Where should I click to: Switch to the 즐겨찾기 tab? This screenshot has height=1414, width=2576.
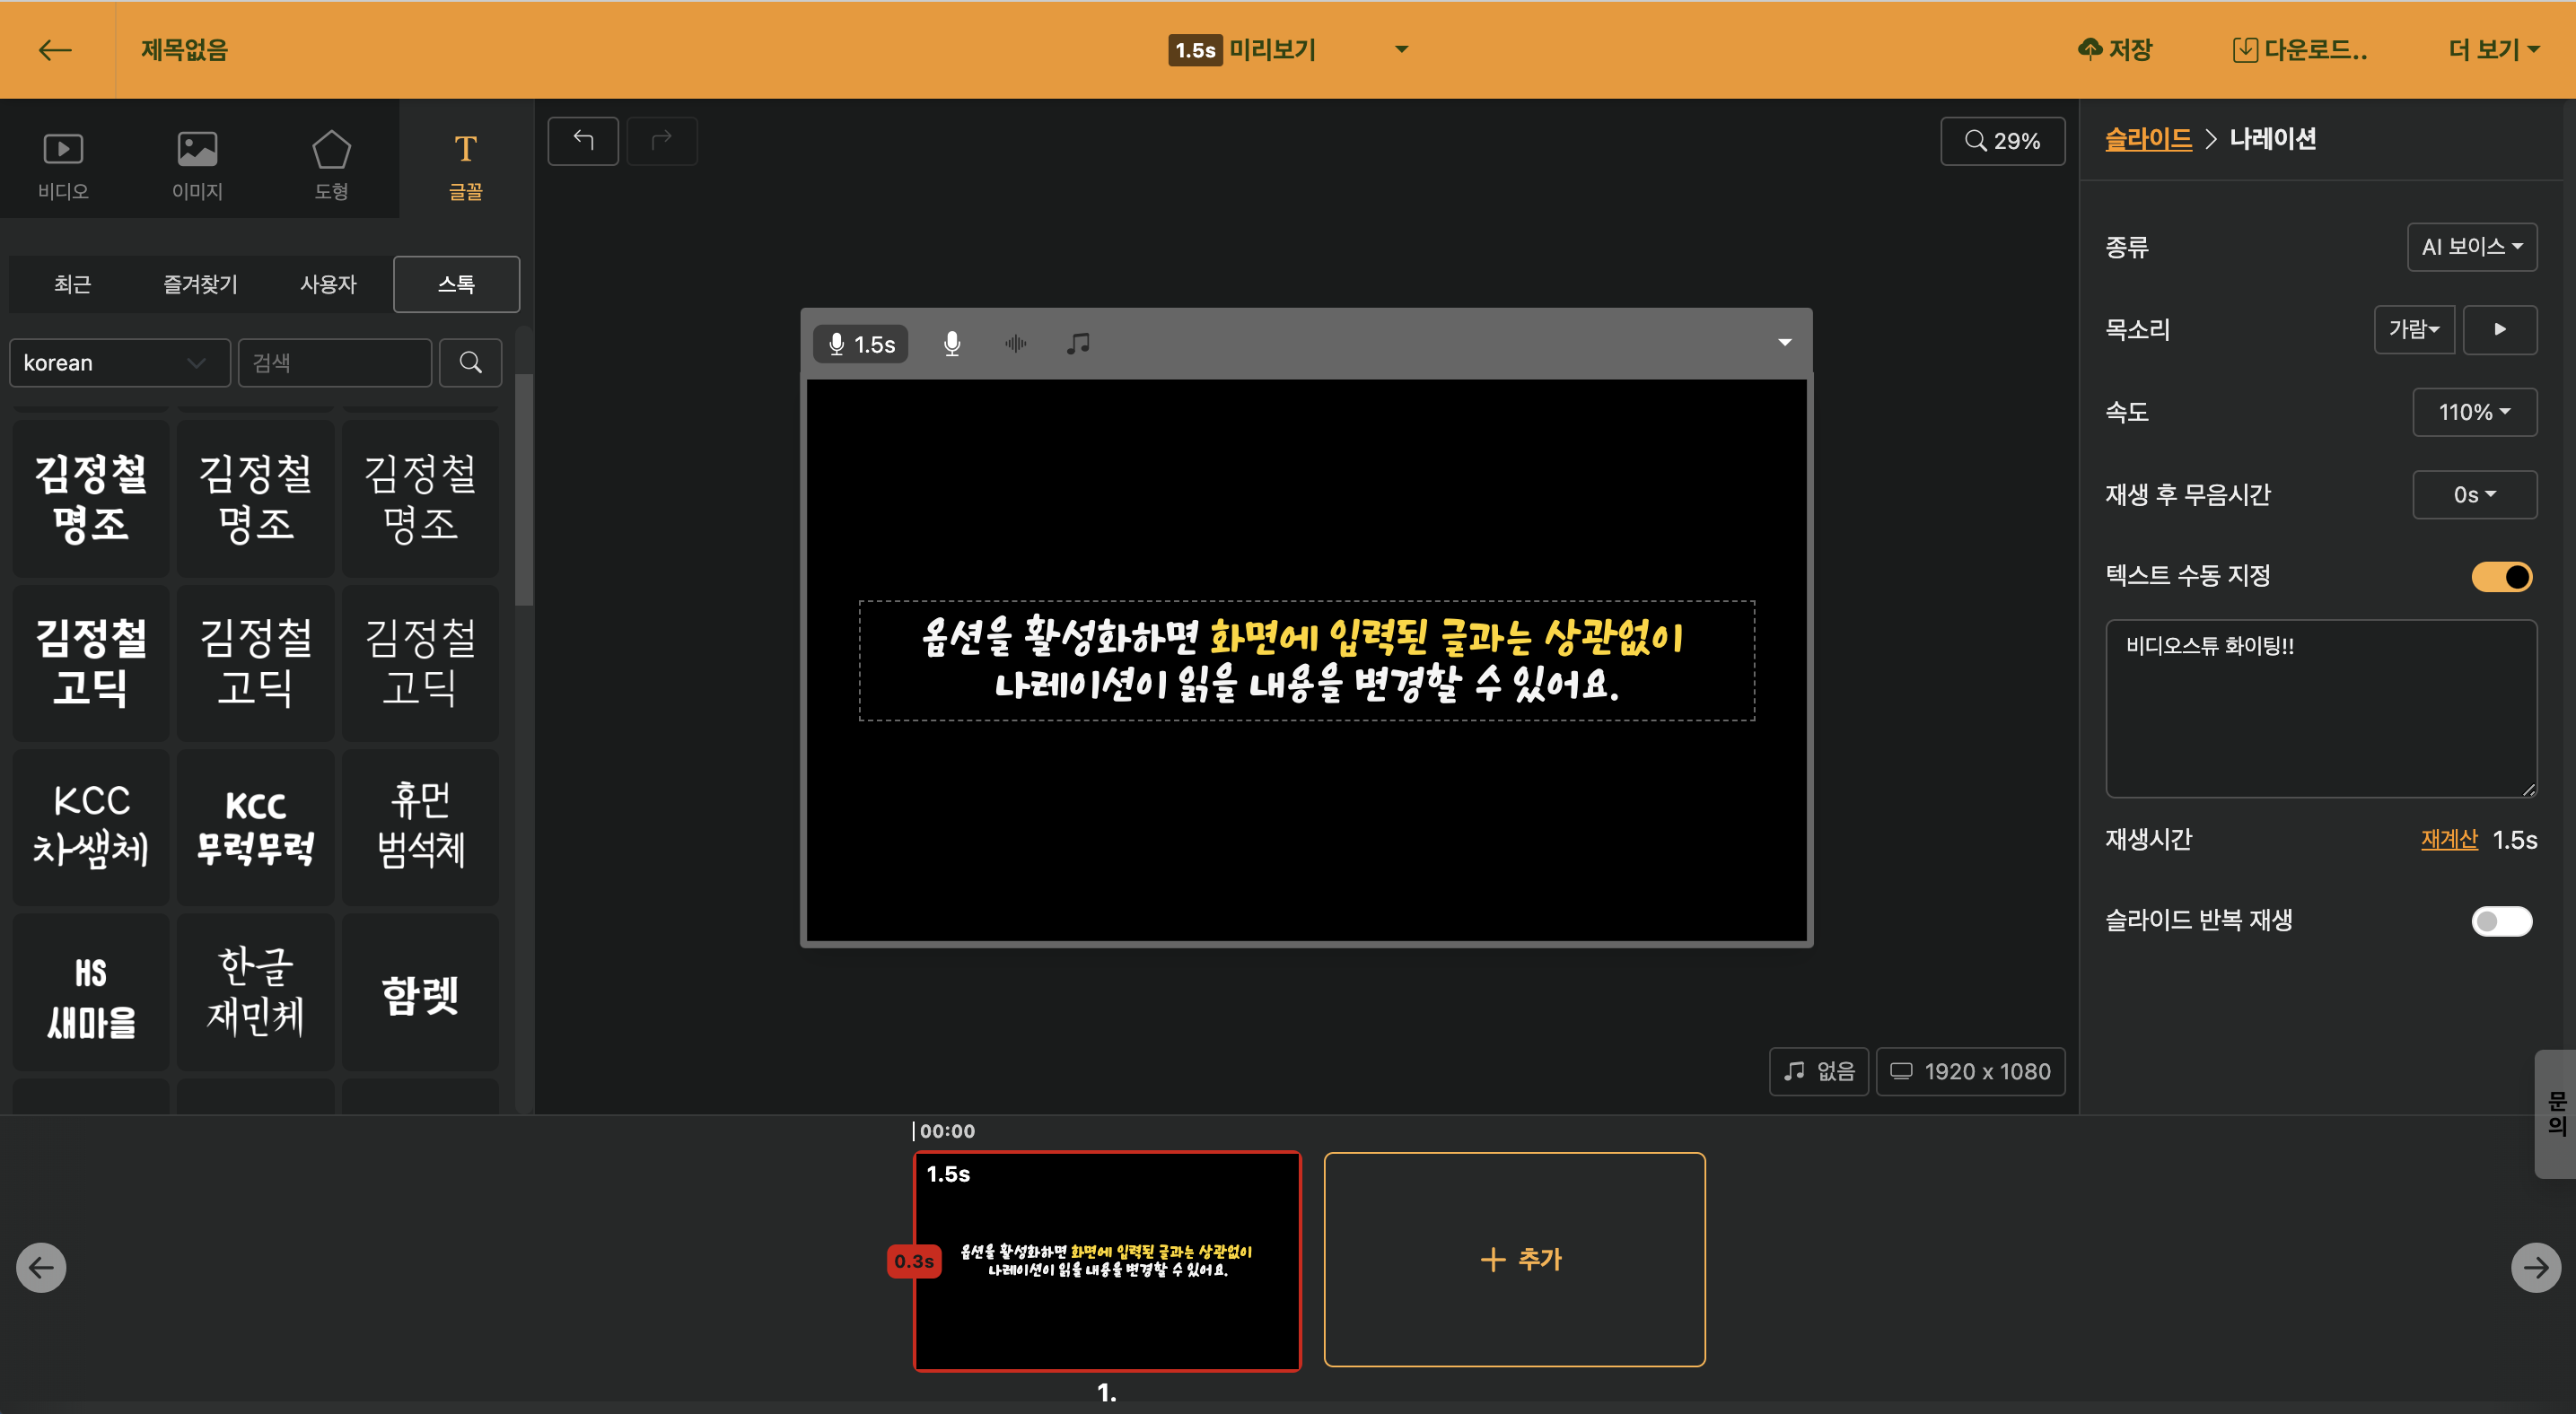tap(199, 284)
